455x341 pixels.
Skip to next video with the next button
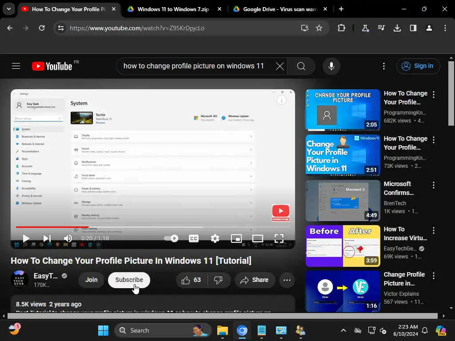pyautogui.click(x=47, y=238)
